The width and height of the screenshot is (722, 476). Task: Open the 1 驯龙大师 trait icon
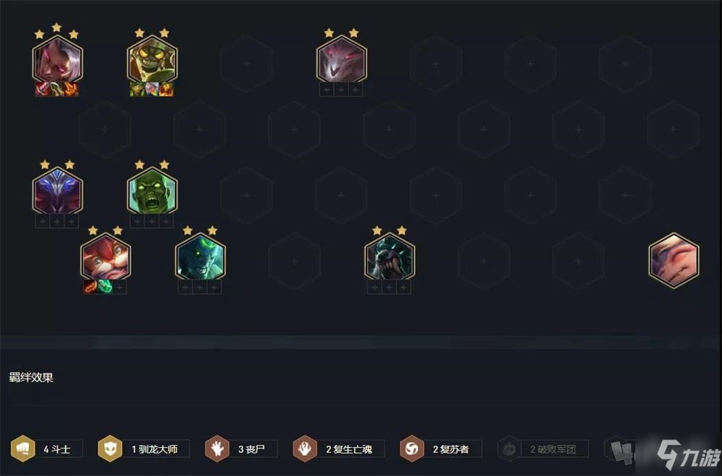[x=110, y=449]
